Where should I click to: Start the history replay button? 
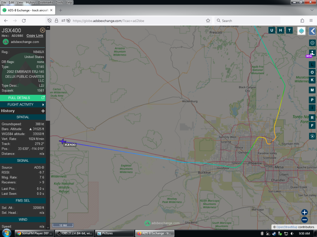[312, 136]
